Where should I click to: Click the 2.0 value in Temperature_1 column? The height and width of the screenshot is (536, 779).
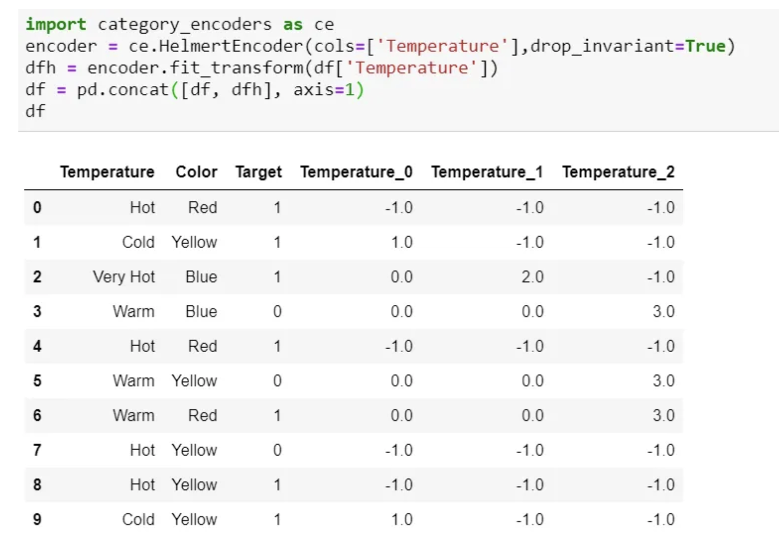tap(532, 276)
